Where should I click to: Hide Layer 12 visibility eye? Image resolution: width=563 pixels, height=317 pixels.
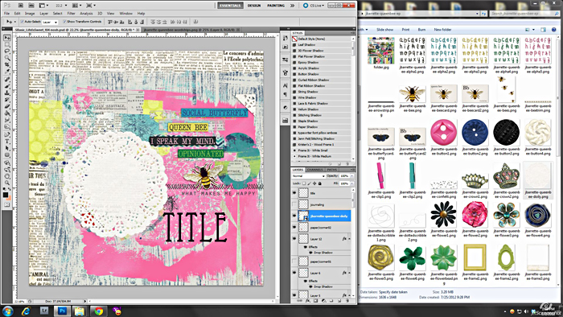(294, 239)
